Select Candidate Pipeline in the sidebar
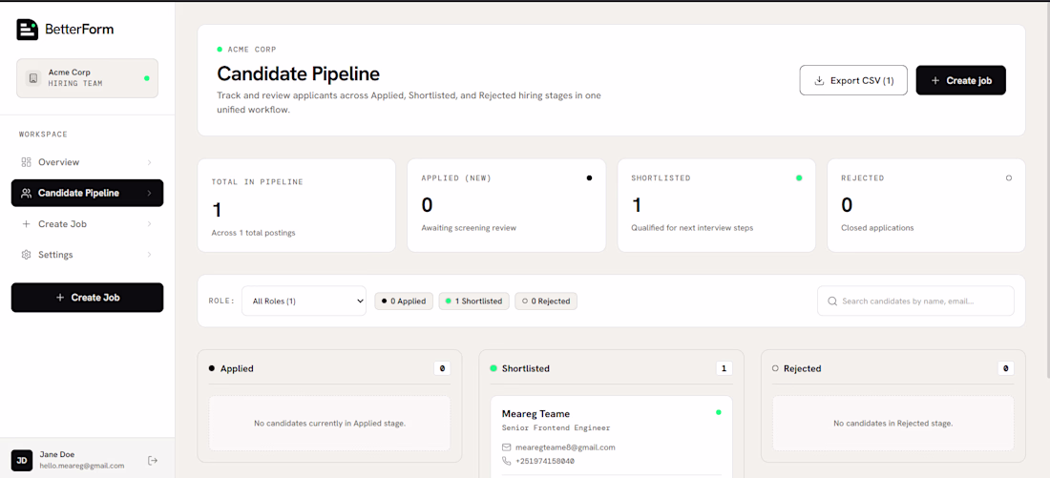1050x478 pixels. click(87, 193)
